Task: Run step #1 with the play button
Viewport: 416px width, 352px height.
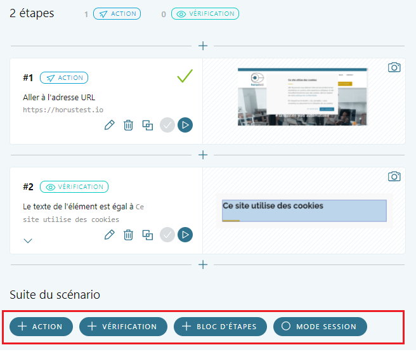Action: tap(185, 125)
